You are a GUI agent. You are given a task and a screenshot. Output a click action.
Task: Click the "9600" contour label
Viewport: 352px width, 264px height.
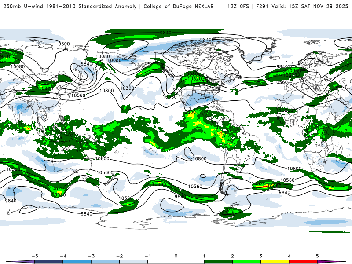(64, 44)
